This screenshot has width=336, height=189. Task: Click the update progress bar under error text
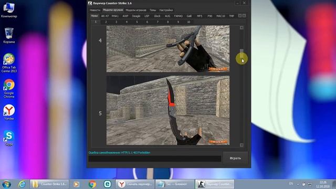tap(155, 159)
